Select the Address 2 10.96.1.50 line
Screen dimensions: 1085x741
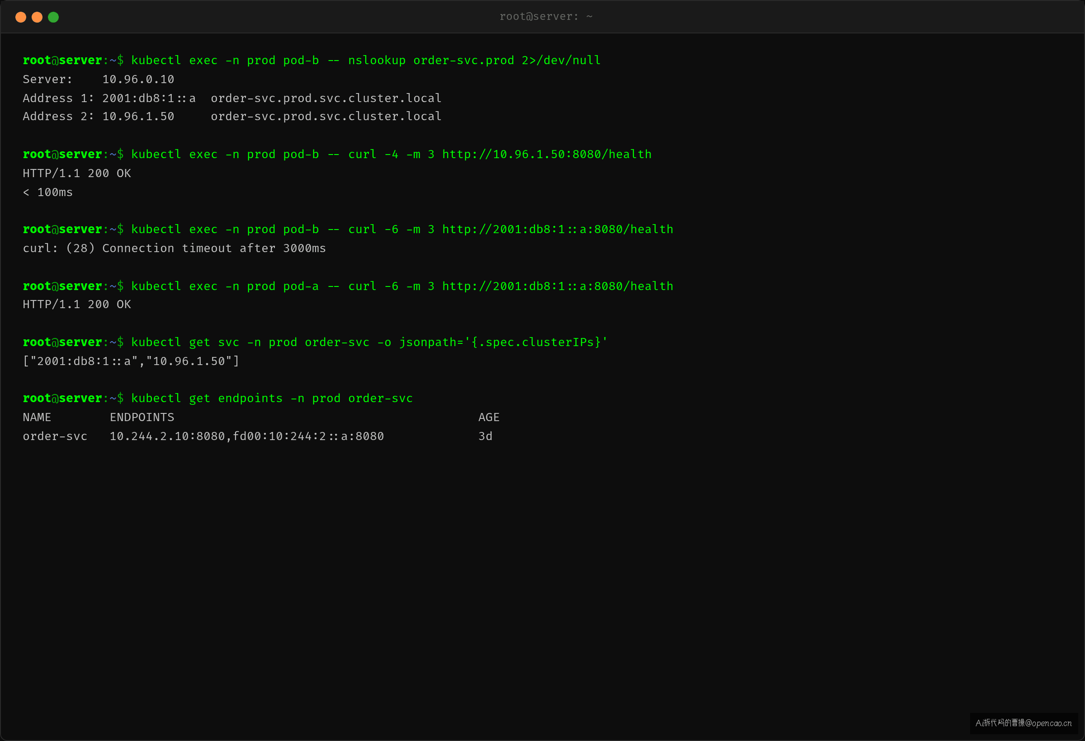coord(231,116)
